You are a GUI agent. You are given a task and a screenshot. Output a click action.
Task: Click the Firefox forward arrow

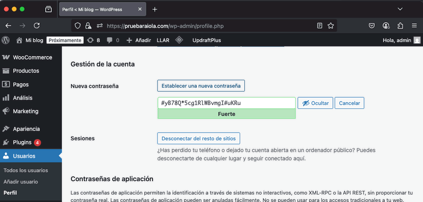coord(22,26)
